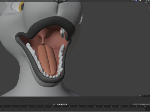The height and width of the screenshot is (112, 150).
Task: Click the current frame number field
Action: coord(136,105)
